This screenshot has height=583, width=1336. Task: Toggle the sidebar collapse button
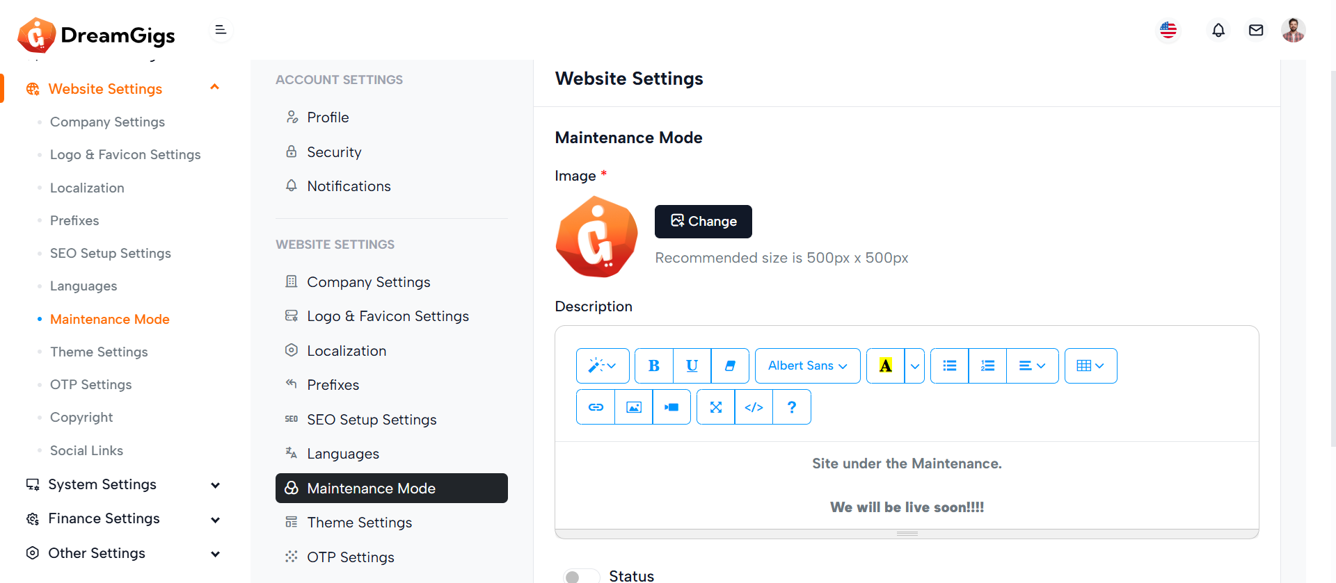tap(221, 30)
